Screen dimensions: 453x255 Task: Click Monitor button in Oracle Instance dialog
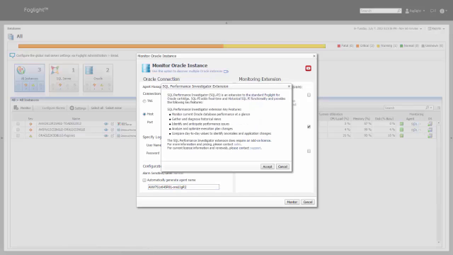[292, 202]
